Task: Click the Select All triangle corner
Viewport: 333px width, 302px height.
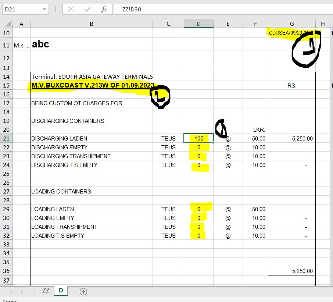Action: tap(8, 24)
